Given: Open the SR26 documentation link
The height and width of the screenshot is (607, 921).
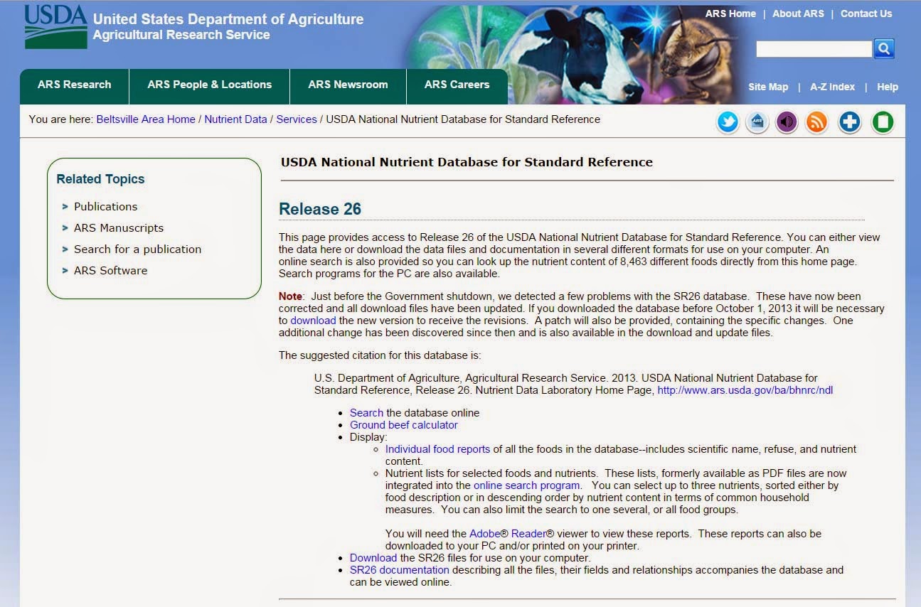Looking at the screenshot, I should [399, 570].
